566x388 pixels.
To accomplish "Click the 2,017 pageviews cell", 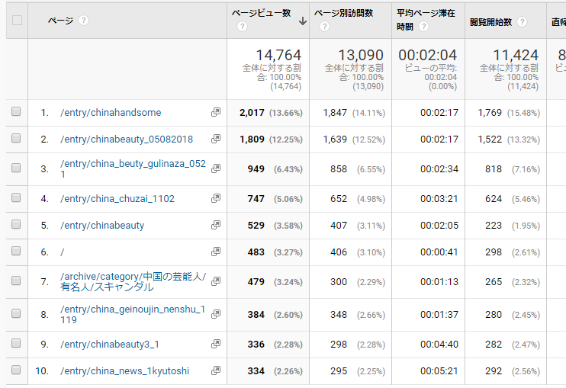I will click(x=252, y=113).
